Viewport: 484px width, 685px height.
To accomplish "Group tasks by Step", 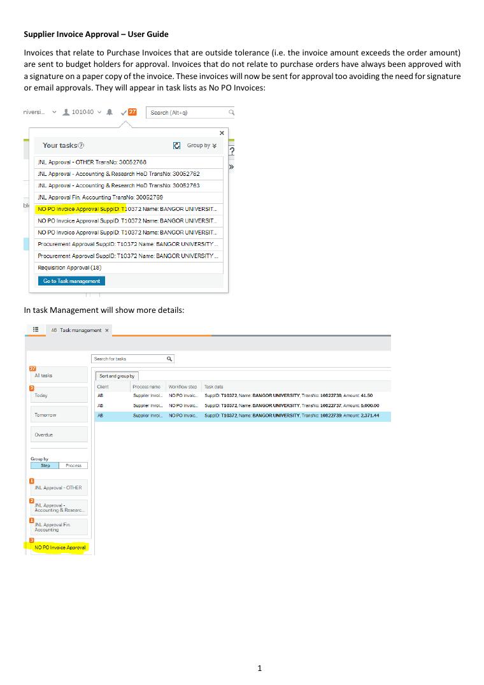I will tap(45, 466).
